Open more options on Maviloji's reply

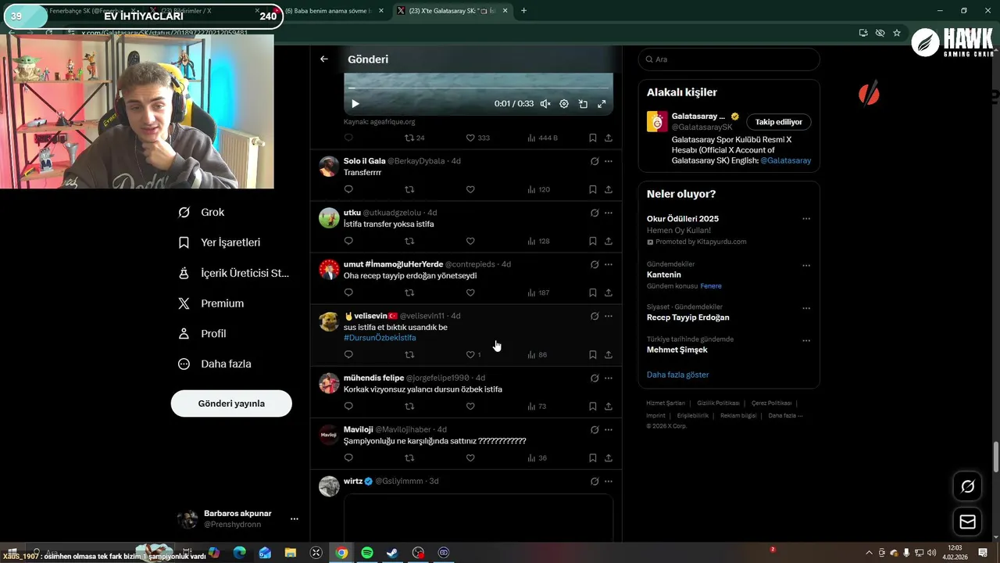tap(608, 429)
